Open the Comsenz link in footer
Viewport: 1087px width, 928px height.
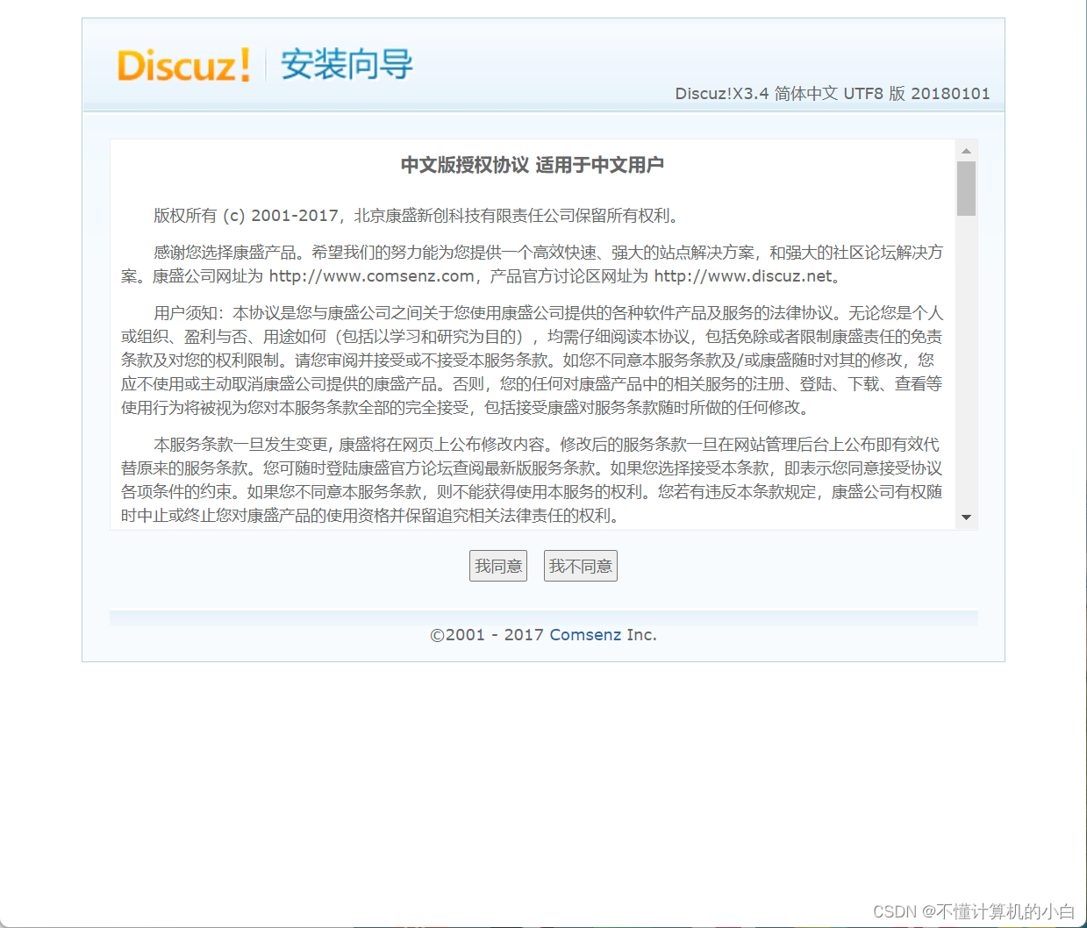(585, 634)
